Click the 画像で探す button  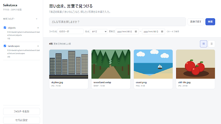(x=196, y=22)
